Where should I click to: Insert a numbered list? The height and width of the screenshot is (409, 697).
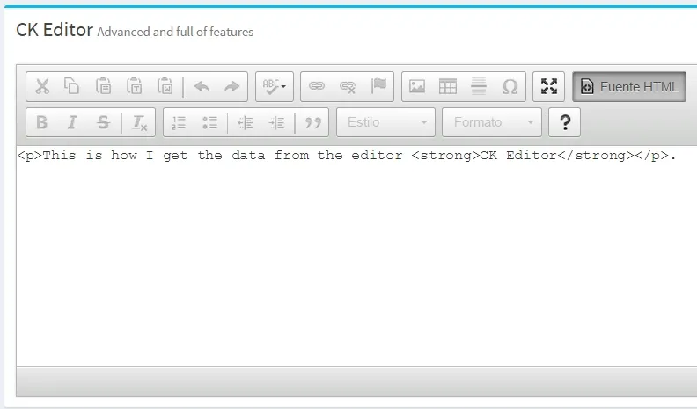click(x=179, y=122)
